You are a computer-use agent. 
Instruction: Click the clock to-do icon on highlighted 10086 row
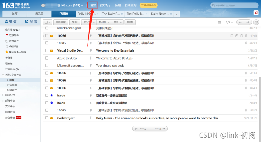[237, 36]
